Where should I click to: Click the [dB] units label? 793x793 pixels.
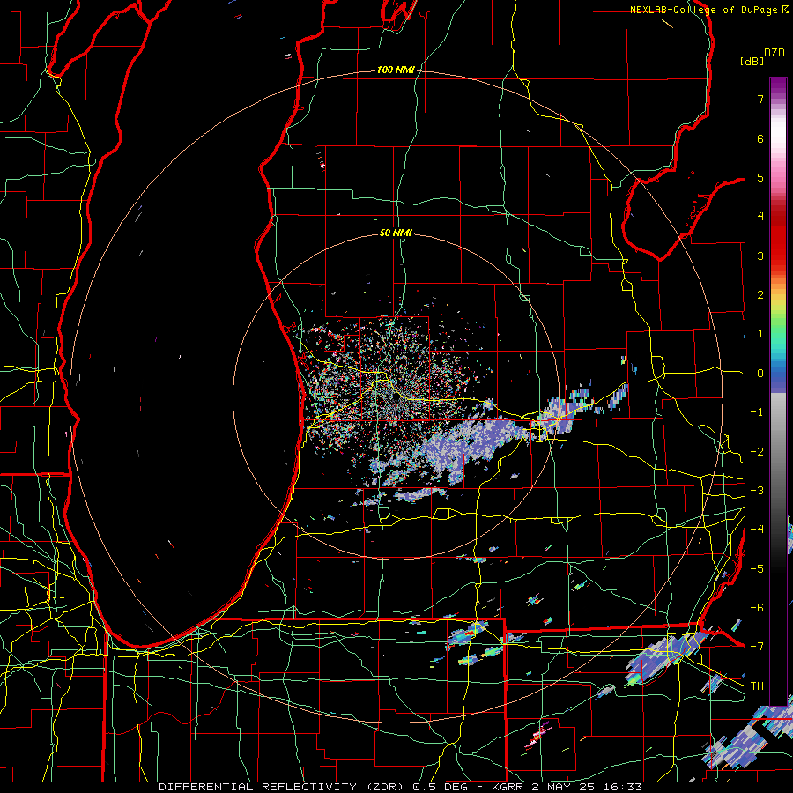click(x=752, y=61)
